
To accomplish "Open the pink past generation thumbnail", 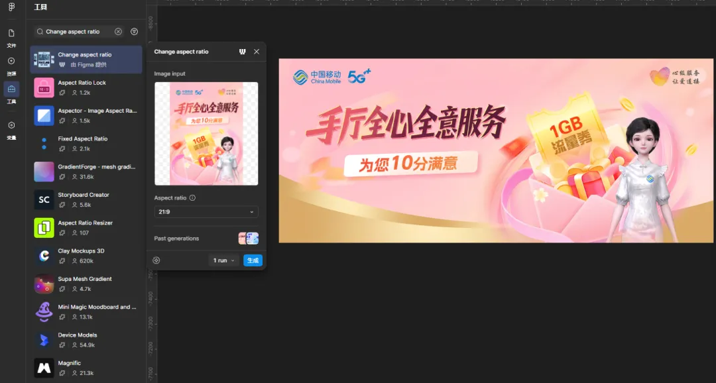I will pyautogui.click(x=243, y=239).
